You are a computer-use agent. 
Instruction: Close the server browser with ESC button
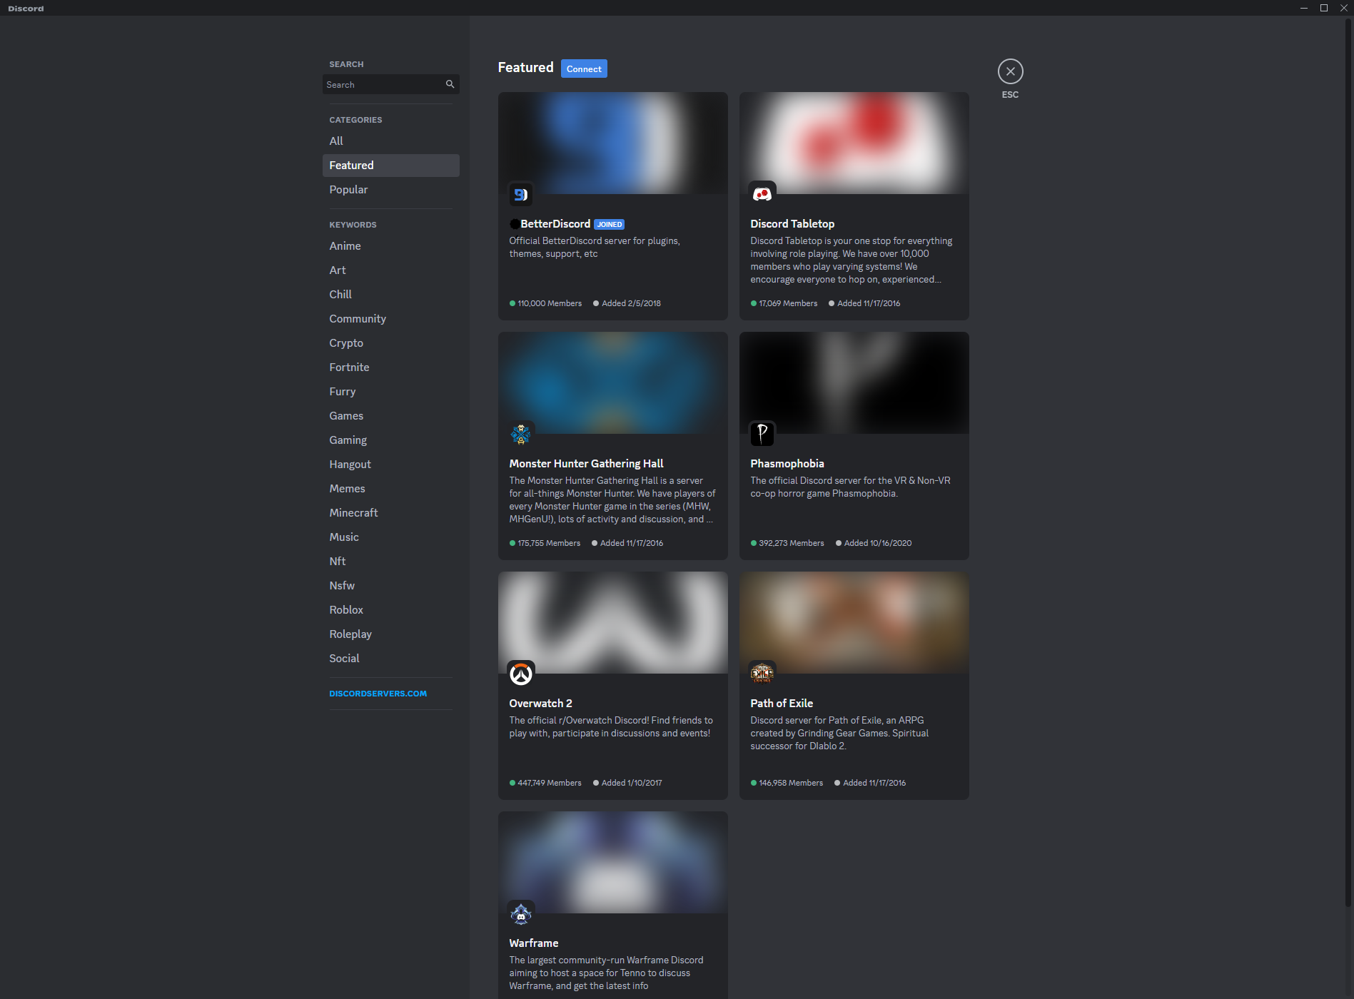coord(1010,71)
